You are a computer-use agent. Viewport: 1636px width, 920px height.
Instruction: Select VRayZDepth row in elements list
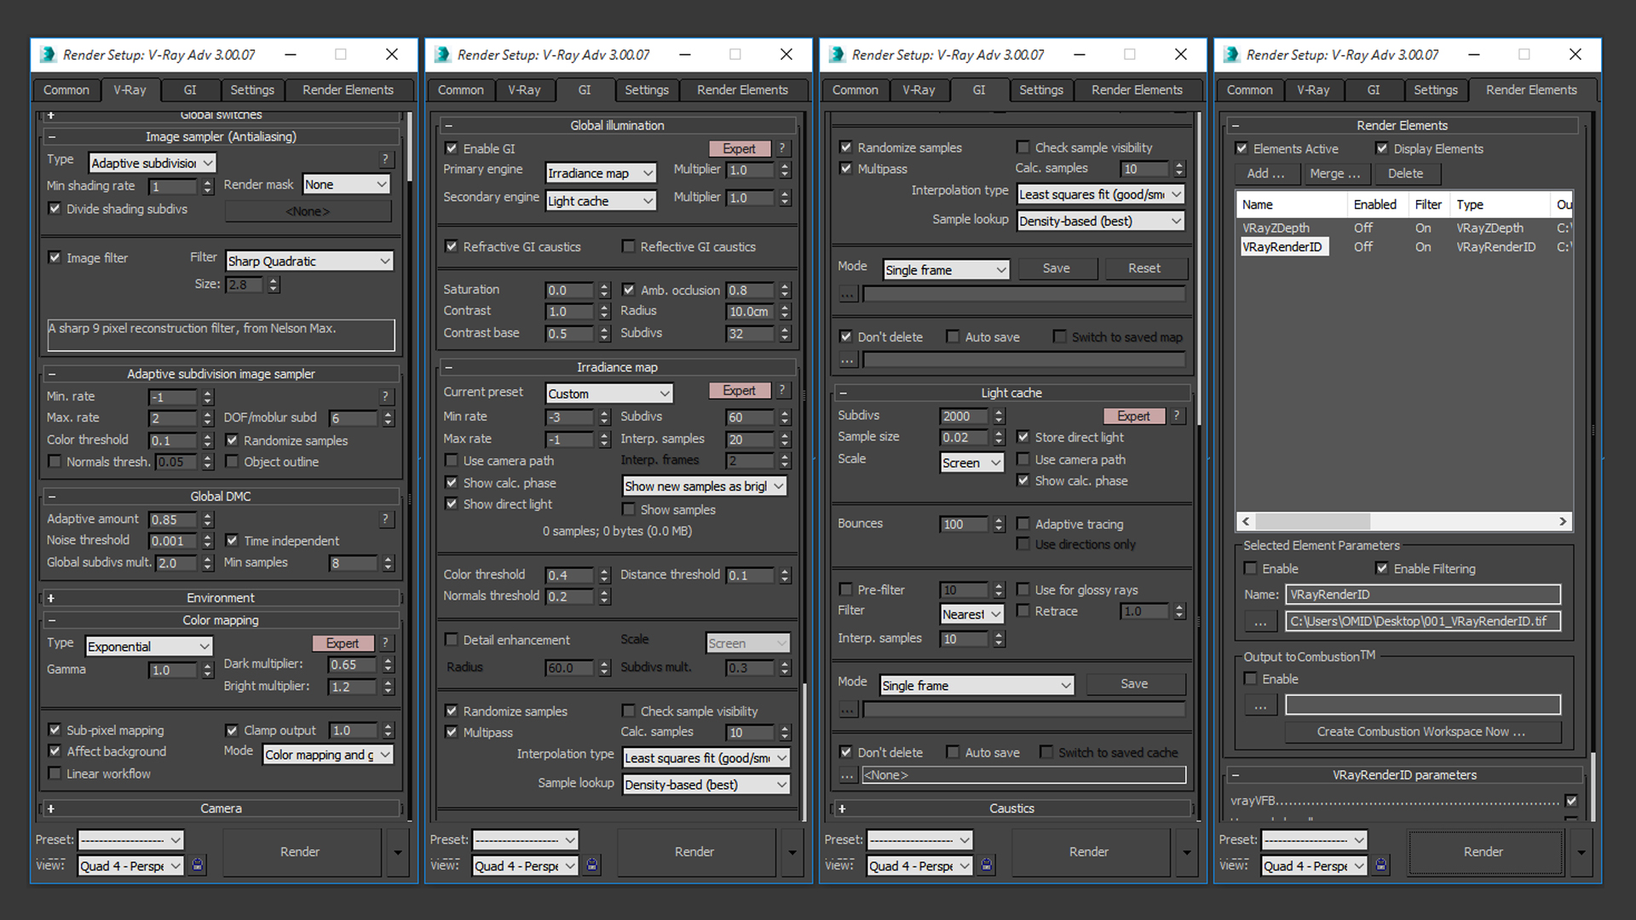(x=1403, y=227)
